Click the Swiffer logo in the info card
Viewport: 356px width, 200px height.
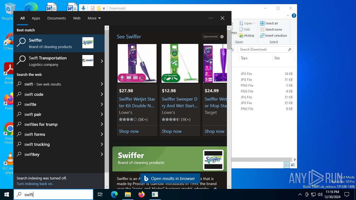click(x=213, y=160)
